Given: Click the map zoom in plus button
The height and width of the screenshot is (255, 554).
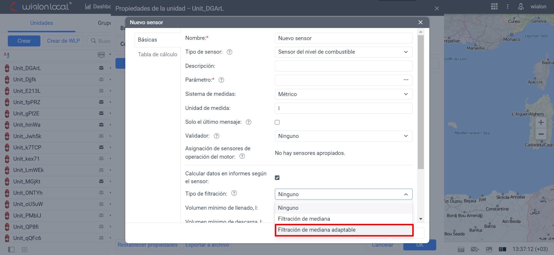Looking at the screenshot, I should 541,122.
